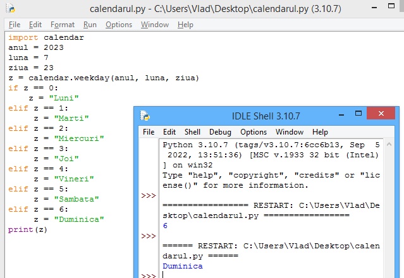Open the Options menu in IDLE Shell
Image resolution: width=404 pixels, height=278 pixels.
[x=254, y=132]
